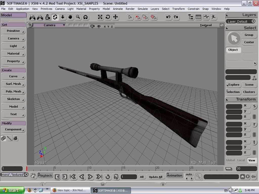Open the script command history dropdown
The image size is (259, 194).
coord(26,175)
